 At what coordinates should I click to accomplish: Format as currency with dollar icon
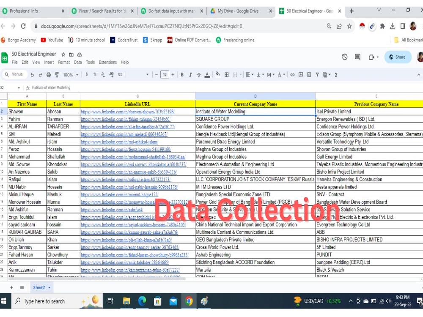(x=87, y=74)
